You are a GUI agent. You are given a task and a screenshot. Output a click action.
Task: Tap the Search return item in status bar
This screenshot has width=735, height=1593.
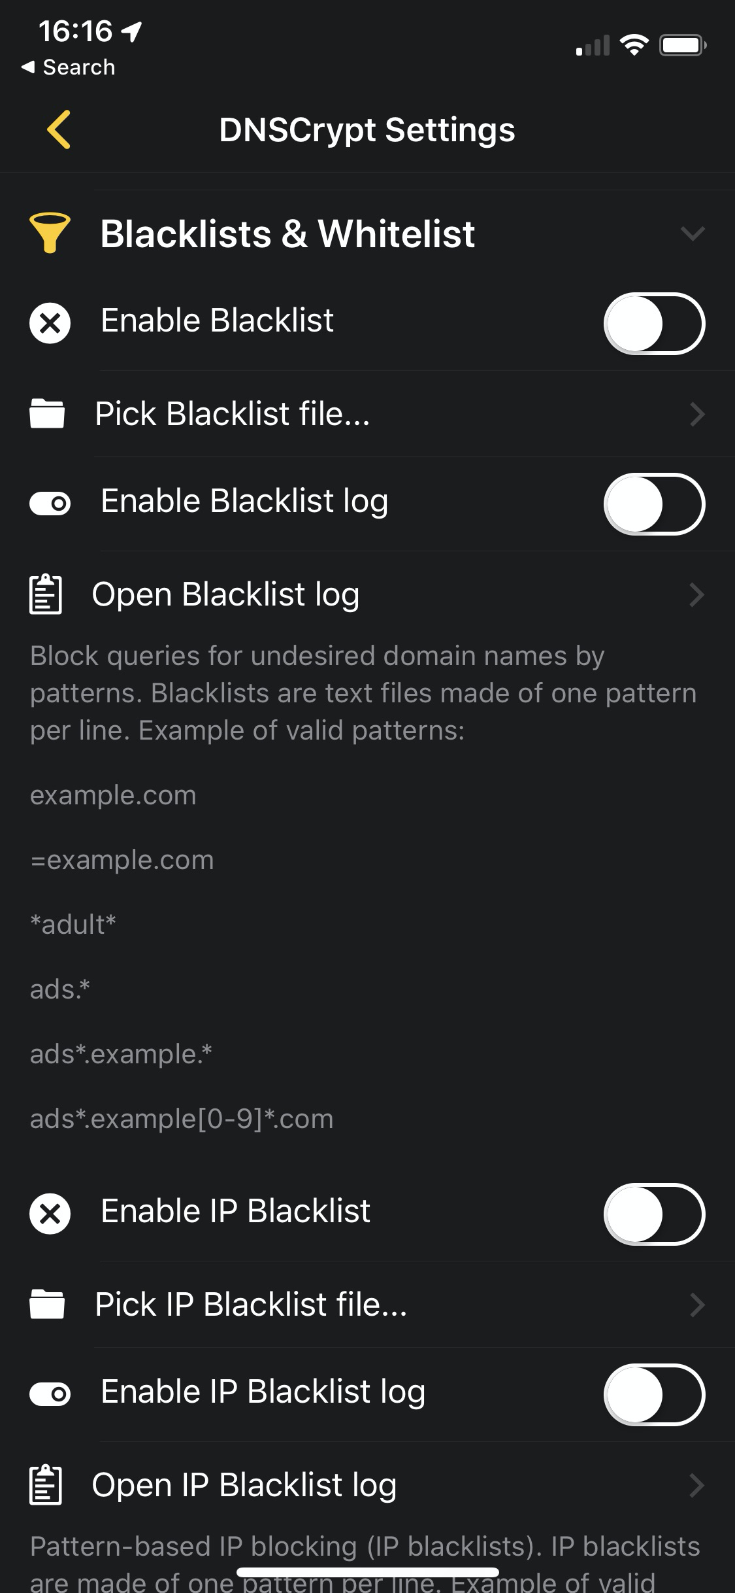(68, 66)
